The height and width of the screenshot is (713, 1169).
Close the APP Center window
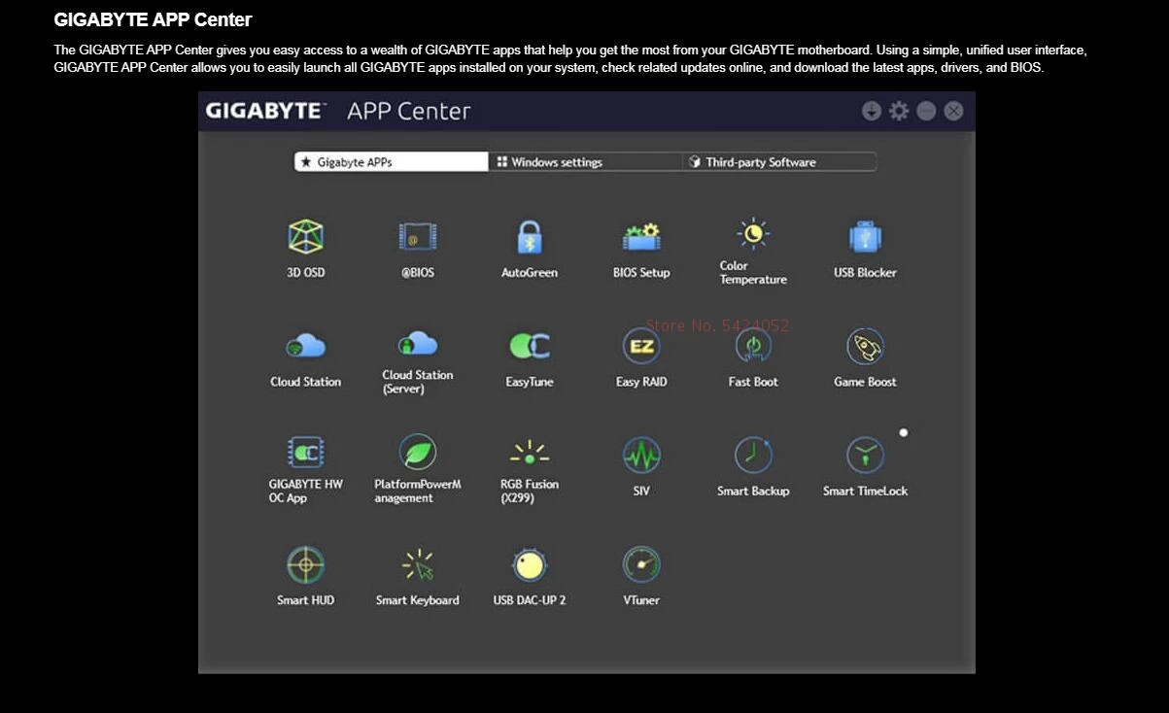[953, 111]
